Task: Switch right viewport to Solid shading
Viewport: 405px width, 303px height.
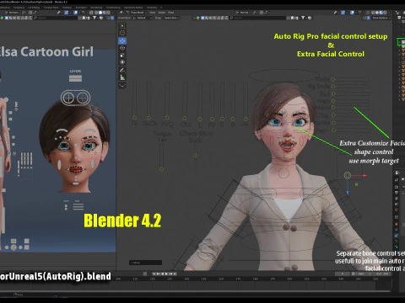Action: [x=377, y=13]
